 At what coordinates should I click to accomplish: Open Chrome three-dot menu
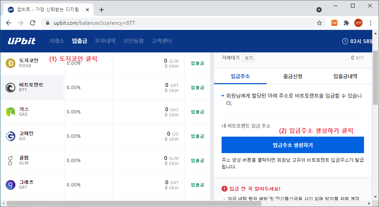[370, 23]
